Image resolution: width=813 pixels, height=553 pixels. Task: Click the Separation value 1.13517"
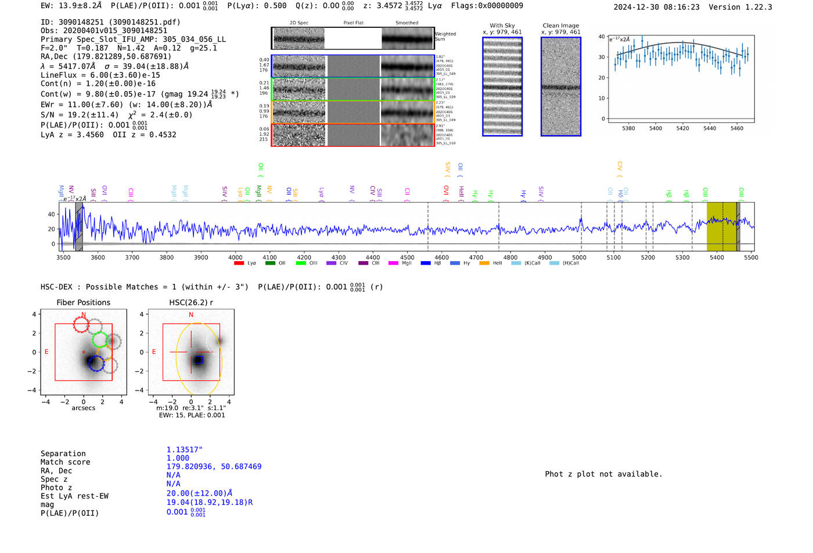185,450
